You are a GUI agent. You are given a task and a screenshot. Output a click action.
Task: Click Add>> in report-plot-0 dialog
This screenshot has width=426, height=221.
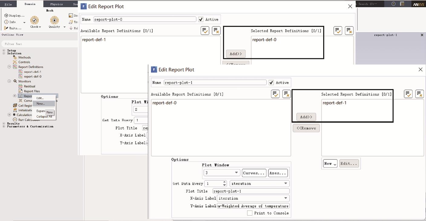pos(236,54)
